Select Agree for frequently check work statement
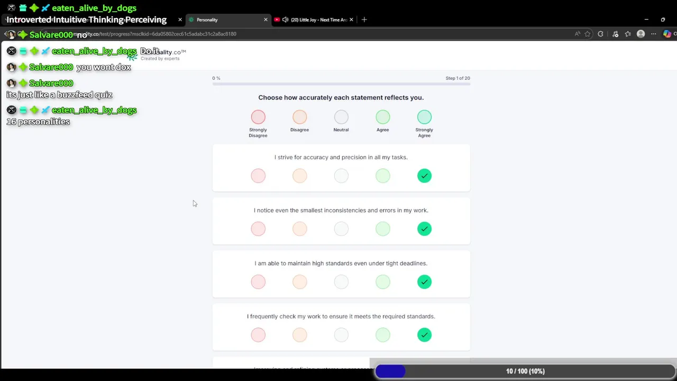Viewport: 677px width, 381px height. click(x=382, y=334)
